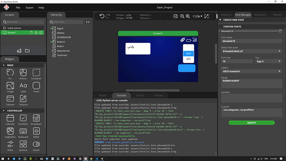Select the Spinbox widget

coord(23,146)
